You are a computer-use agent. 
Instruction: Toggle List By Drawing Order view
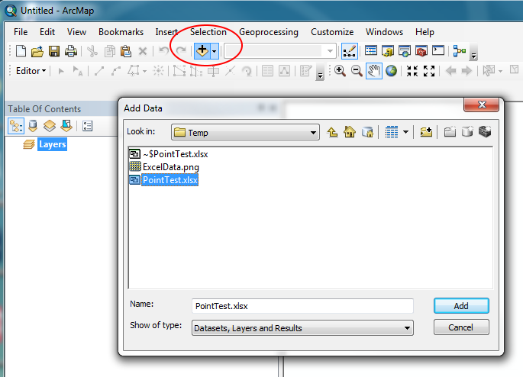16,126
